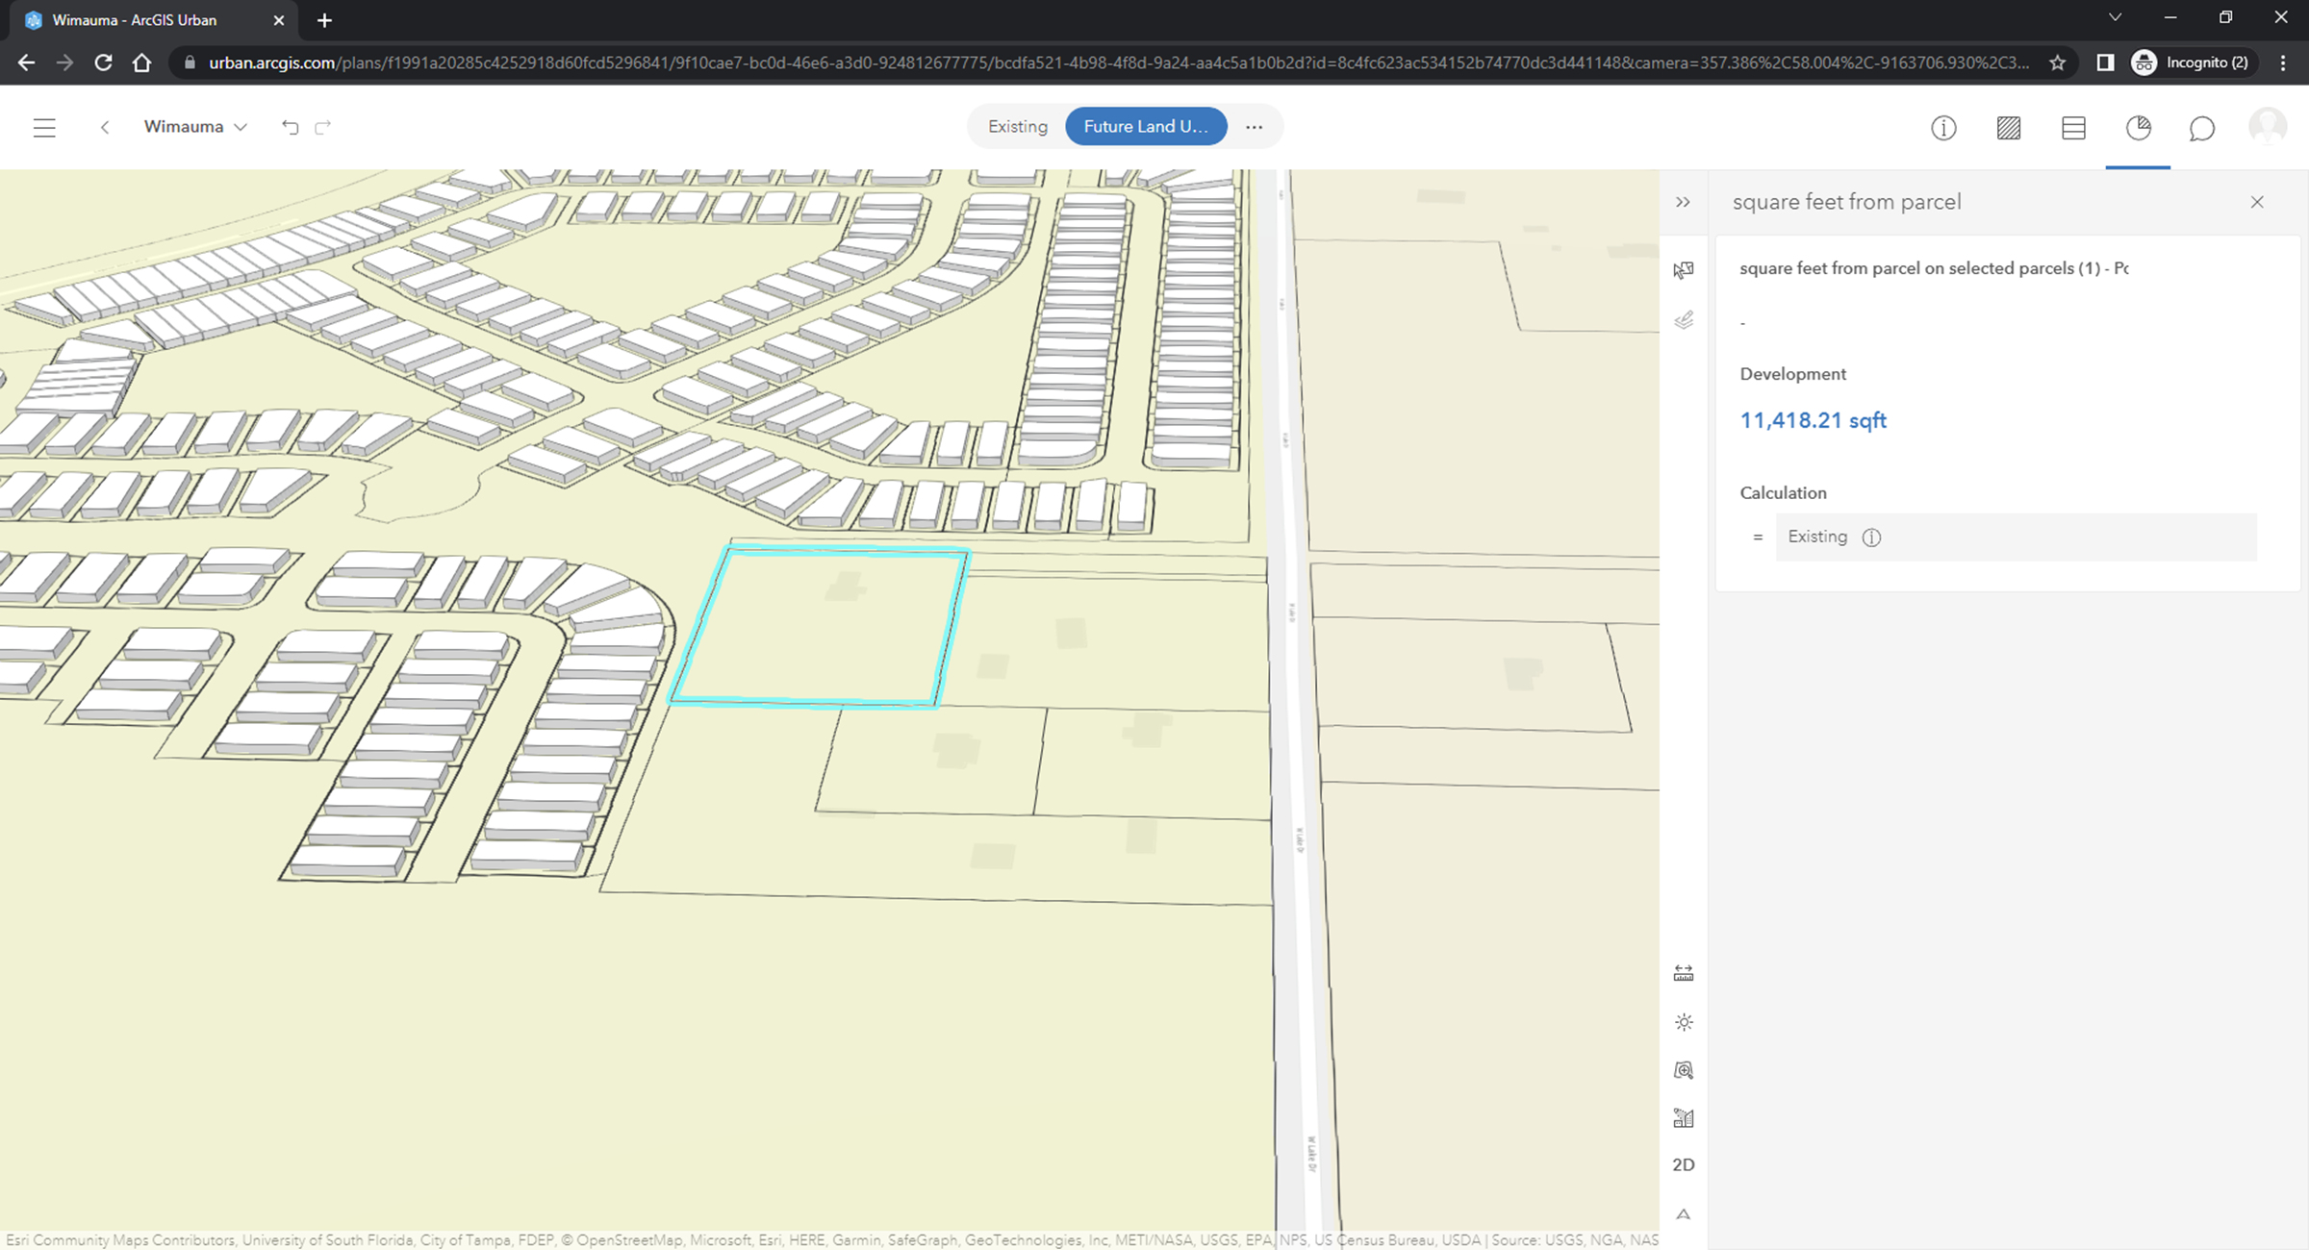Activate the parcel selection tool
2309x1250 pixels.
tap(1683, 270)
